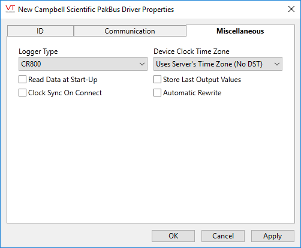Click the dialog title bar text
Image resolution: width=301 pixels, height=248 pixels.
pyautogui.click(x=96, y=10)
